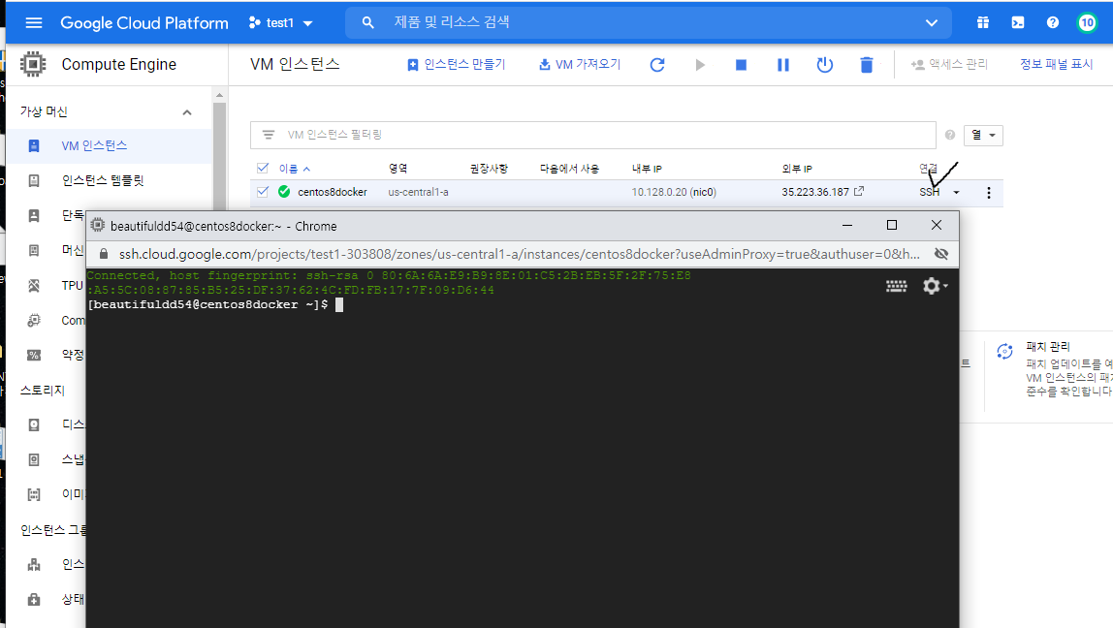Click the 패치 관리 patch management icon
1113x628 pixels.
(x=1004, y=351)
